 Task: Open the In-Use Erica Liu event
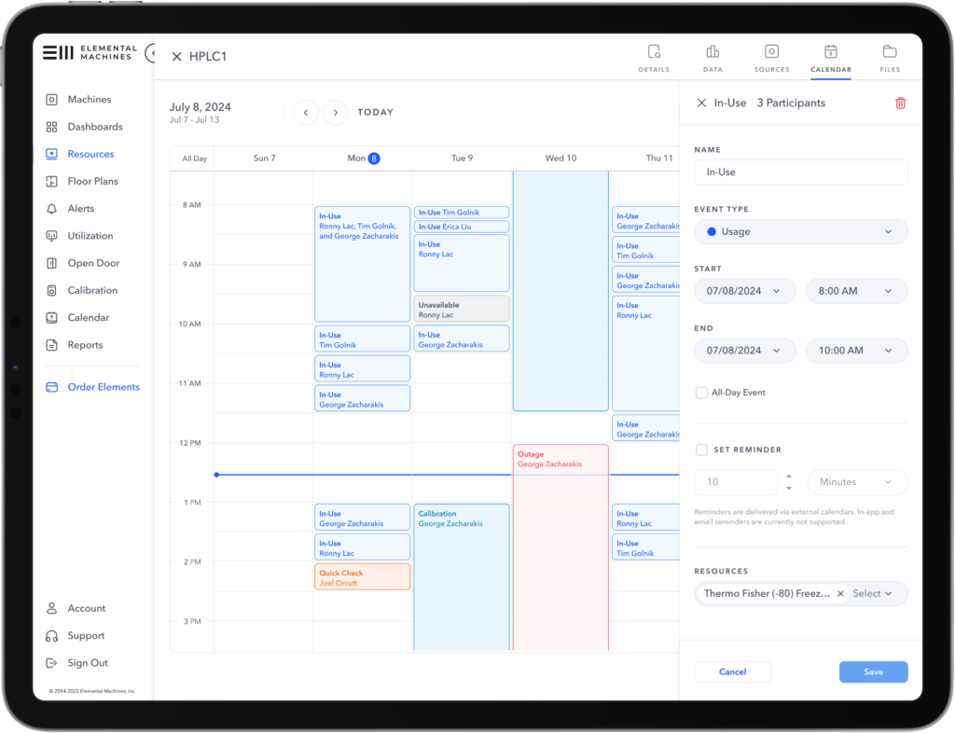click(x=461, y=227)
